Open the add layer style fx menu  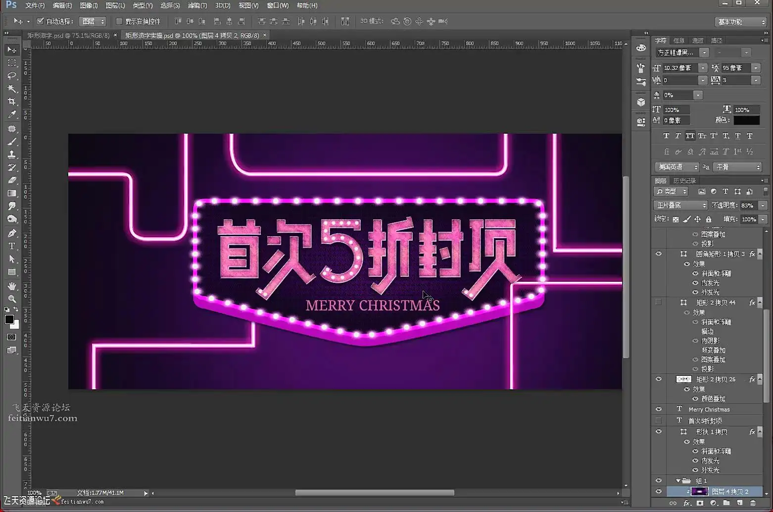[687, 503]
